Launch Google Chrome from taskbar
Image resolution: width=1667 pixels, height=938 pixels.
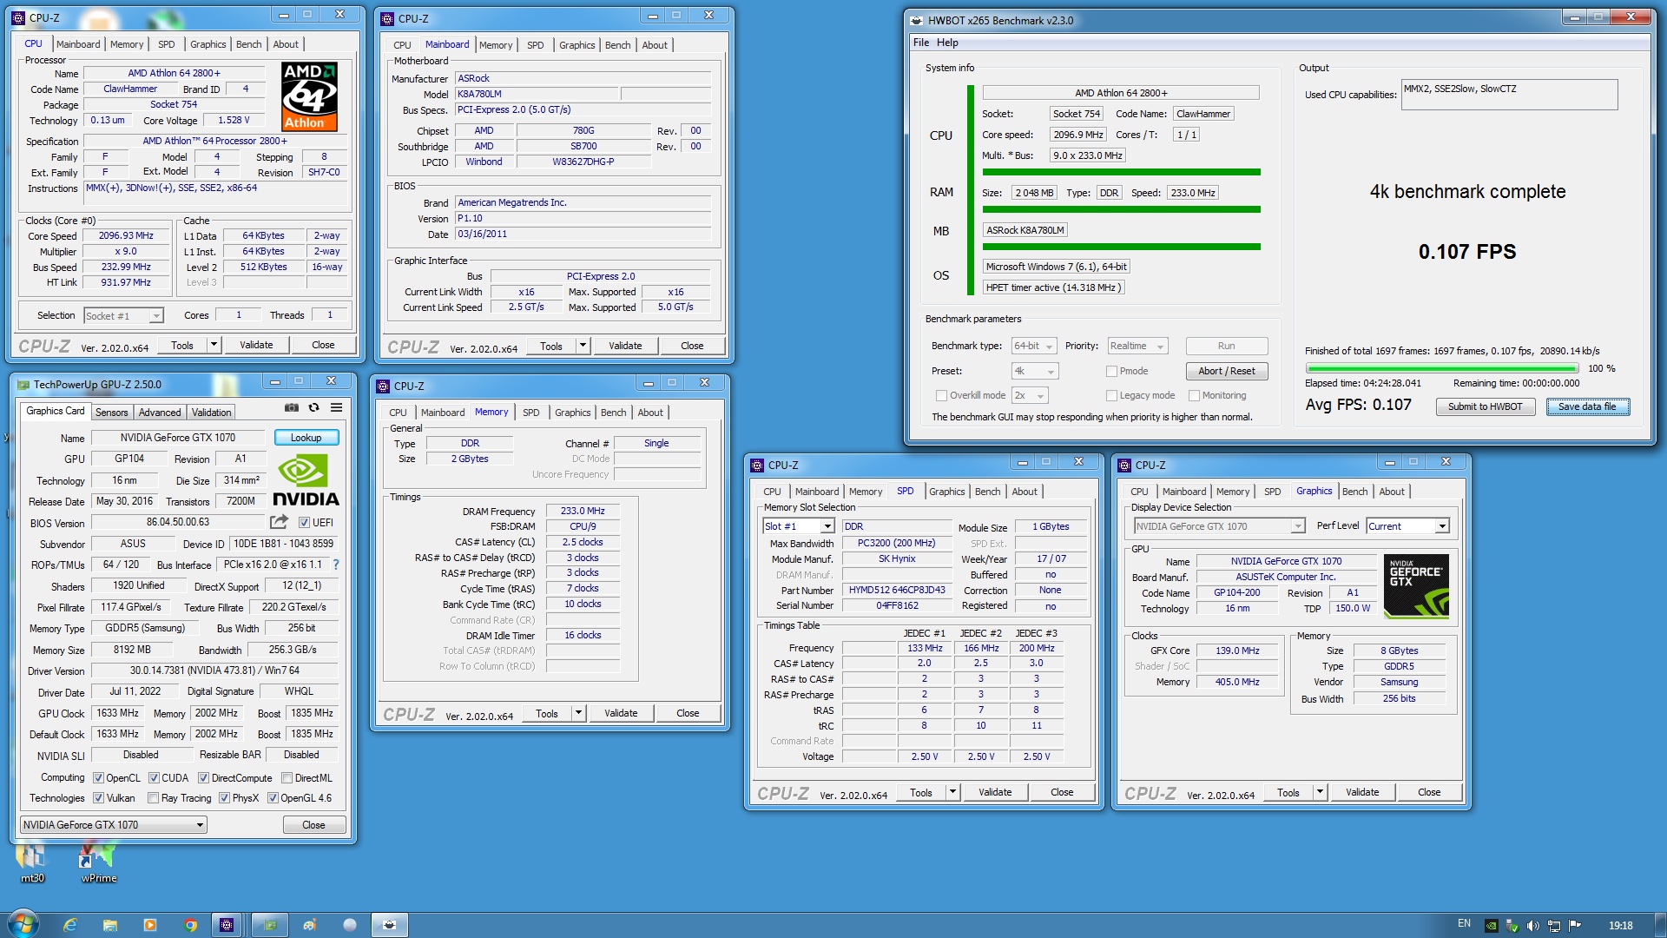[190, 925]
